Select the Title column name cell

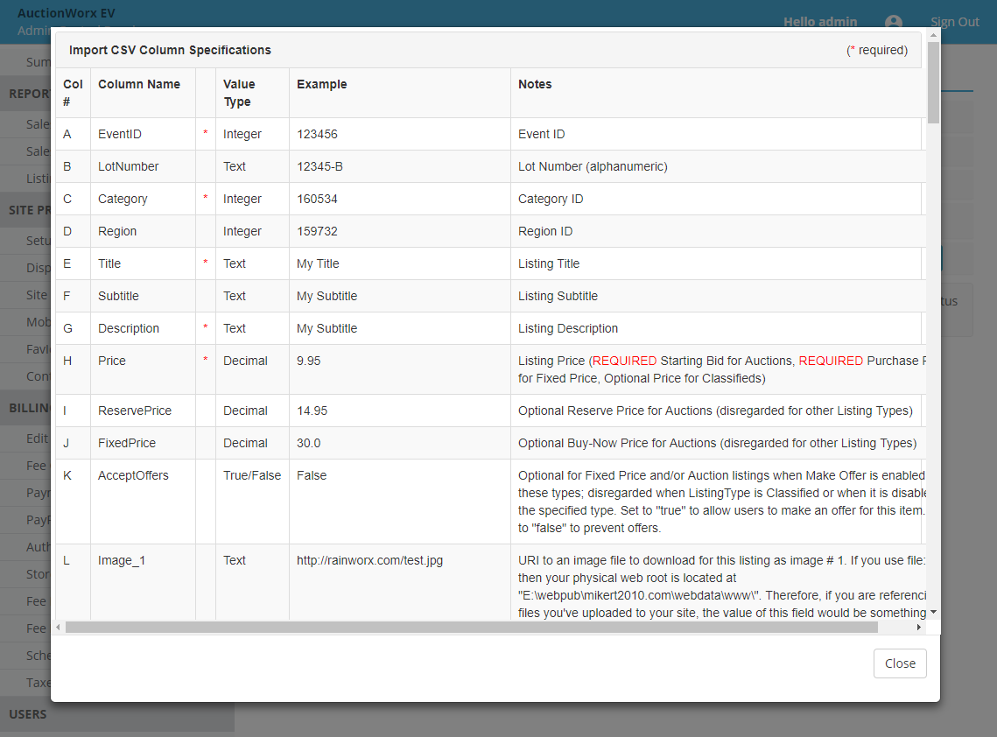pos(143,263)
